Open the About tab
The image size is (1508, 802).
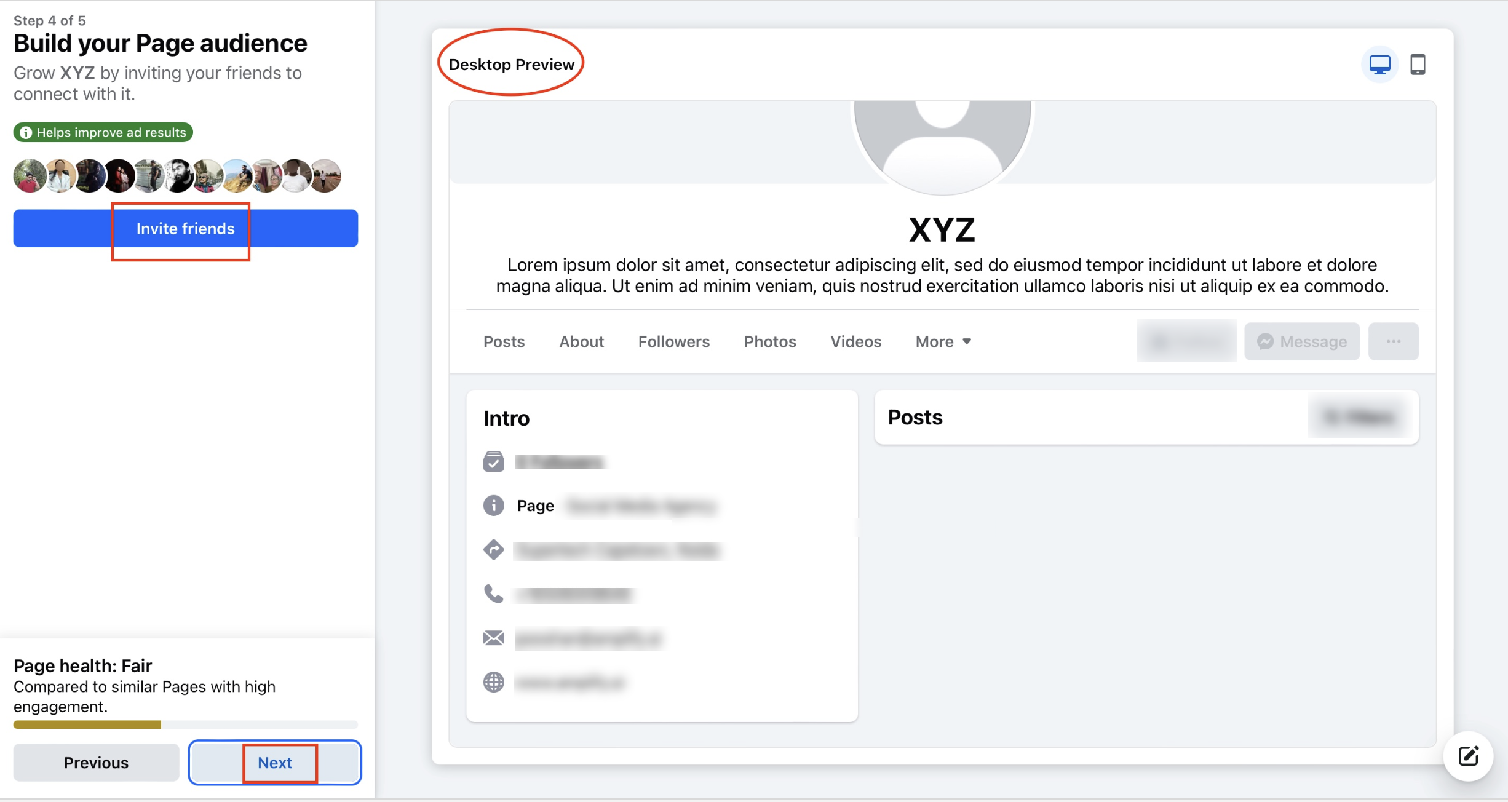click(x=581, y=342)
